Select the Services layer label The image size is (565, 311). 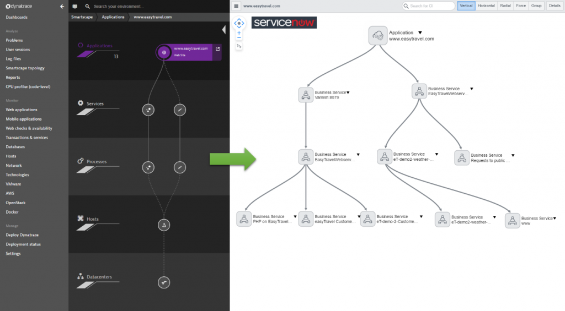click(x=95, y=103)
